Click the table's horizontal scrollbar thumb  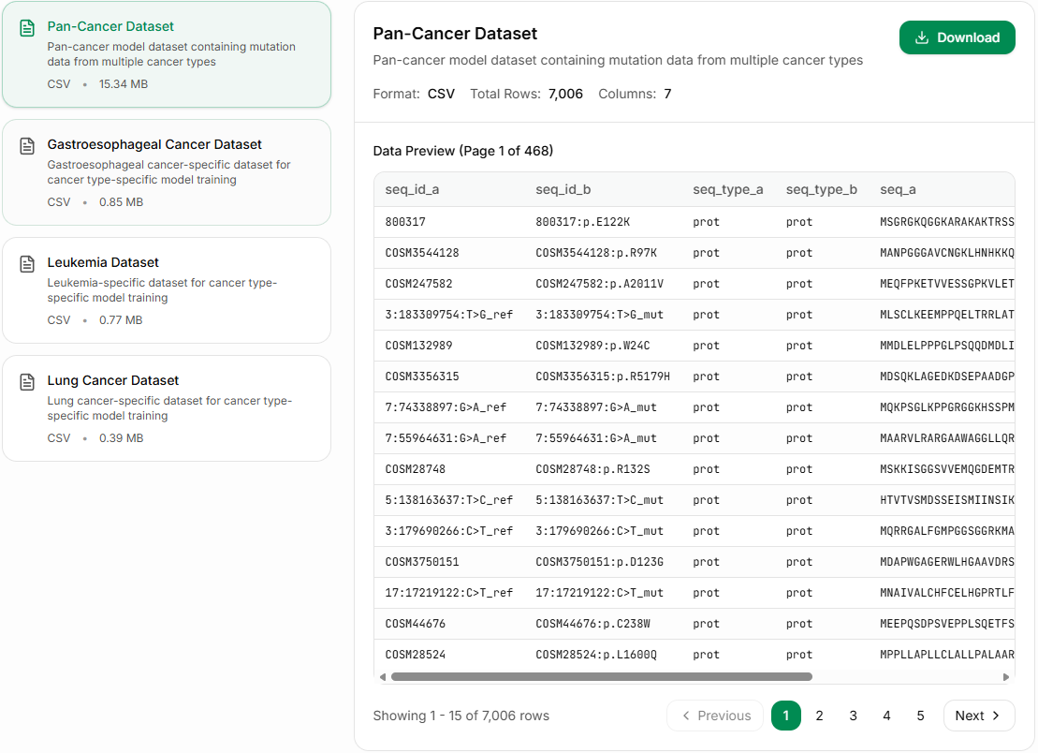601,676
